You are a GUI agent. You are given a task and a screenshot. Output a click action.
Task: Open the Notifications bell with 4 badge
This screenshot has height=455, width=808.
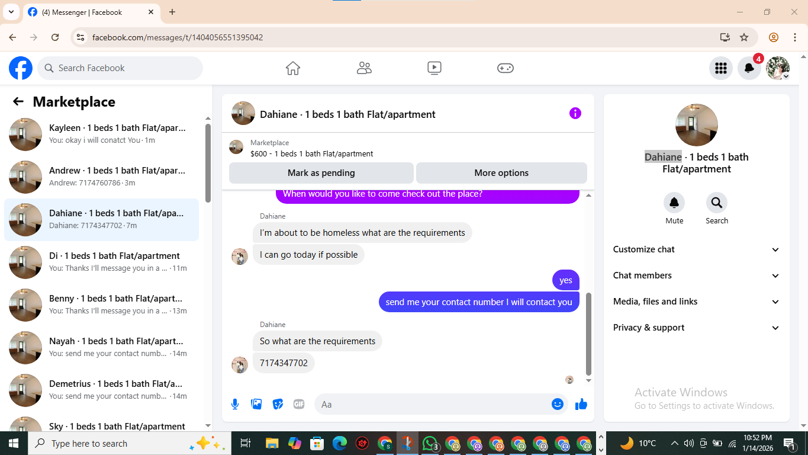click(x=749, y=68)
